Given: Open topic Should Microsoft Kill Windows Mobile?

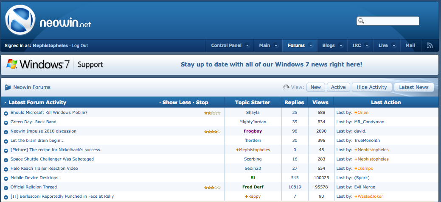Looking at the screenshot, I should 49,113.
